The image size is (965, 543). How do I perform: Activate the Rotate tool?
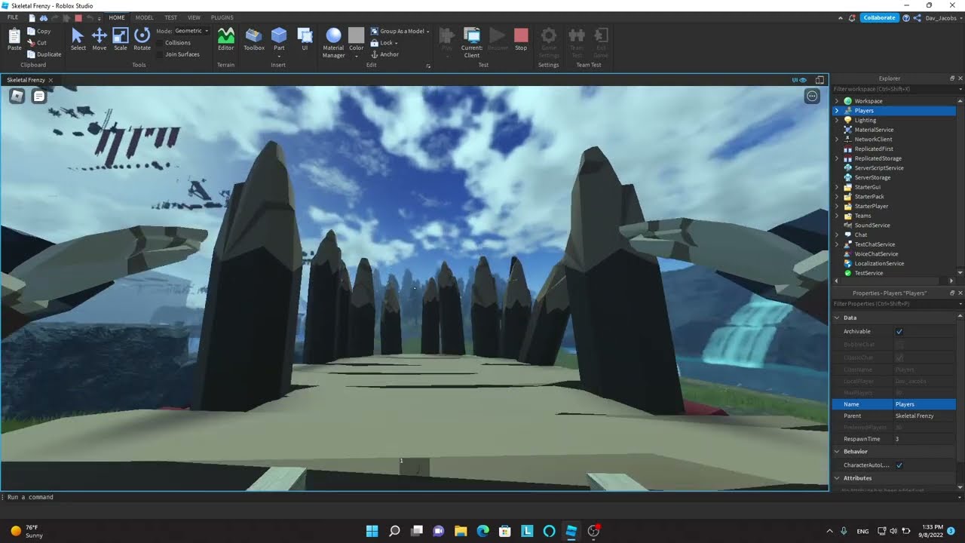pyautogui.click(x=142, y=39)
